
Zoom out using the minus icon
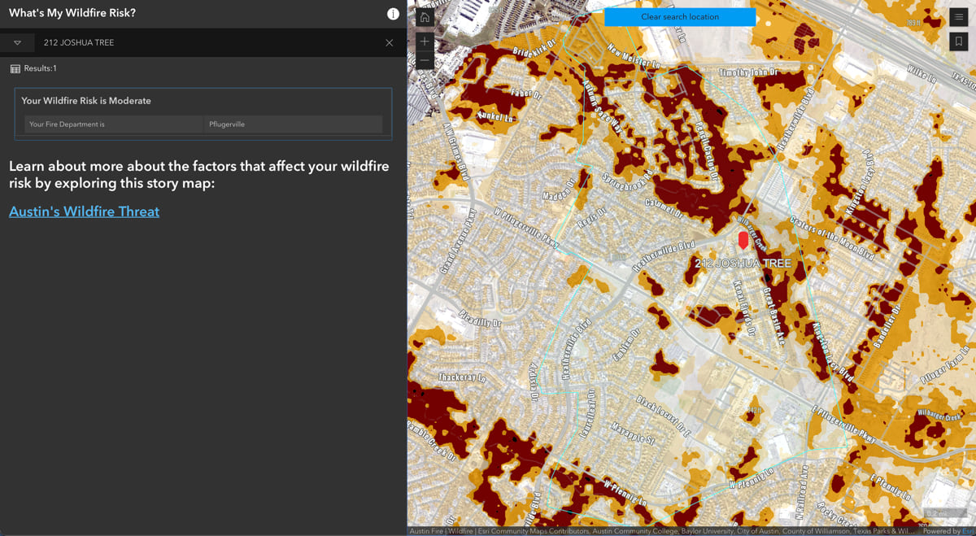(x=424, y=59)
